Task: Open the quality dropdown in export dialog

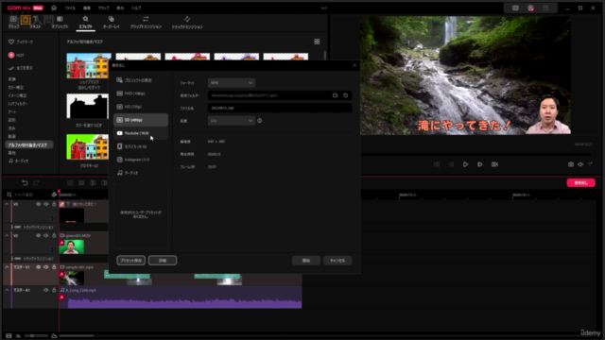Action: (232, 121)
